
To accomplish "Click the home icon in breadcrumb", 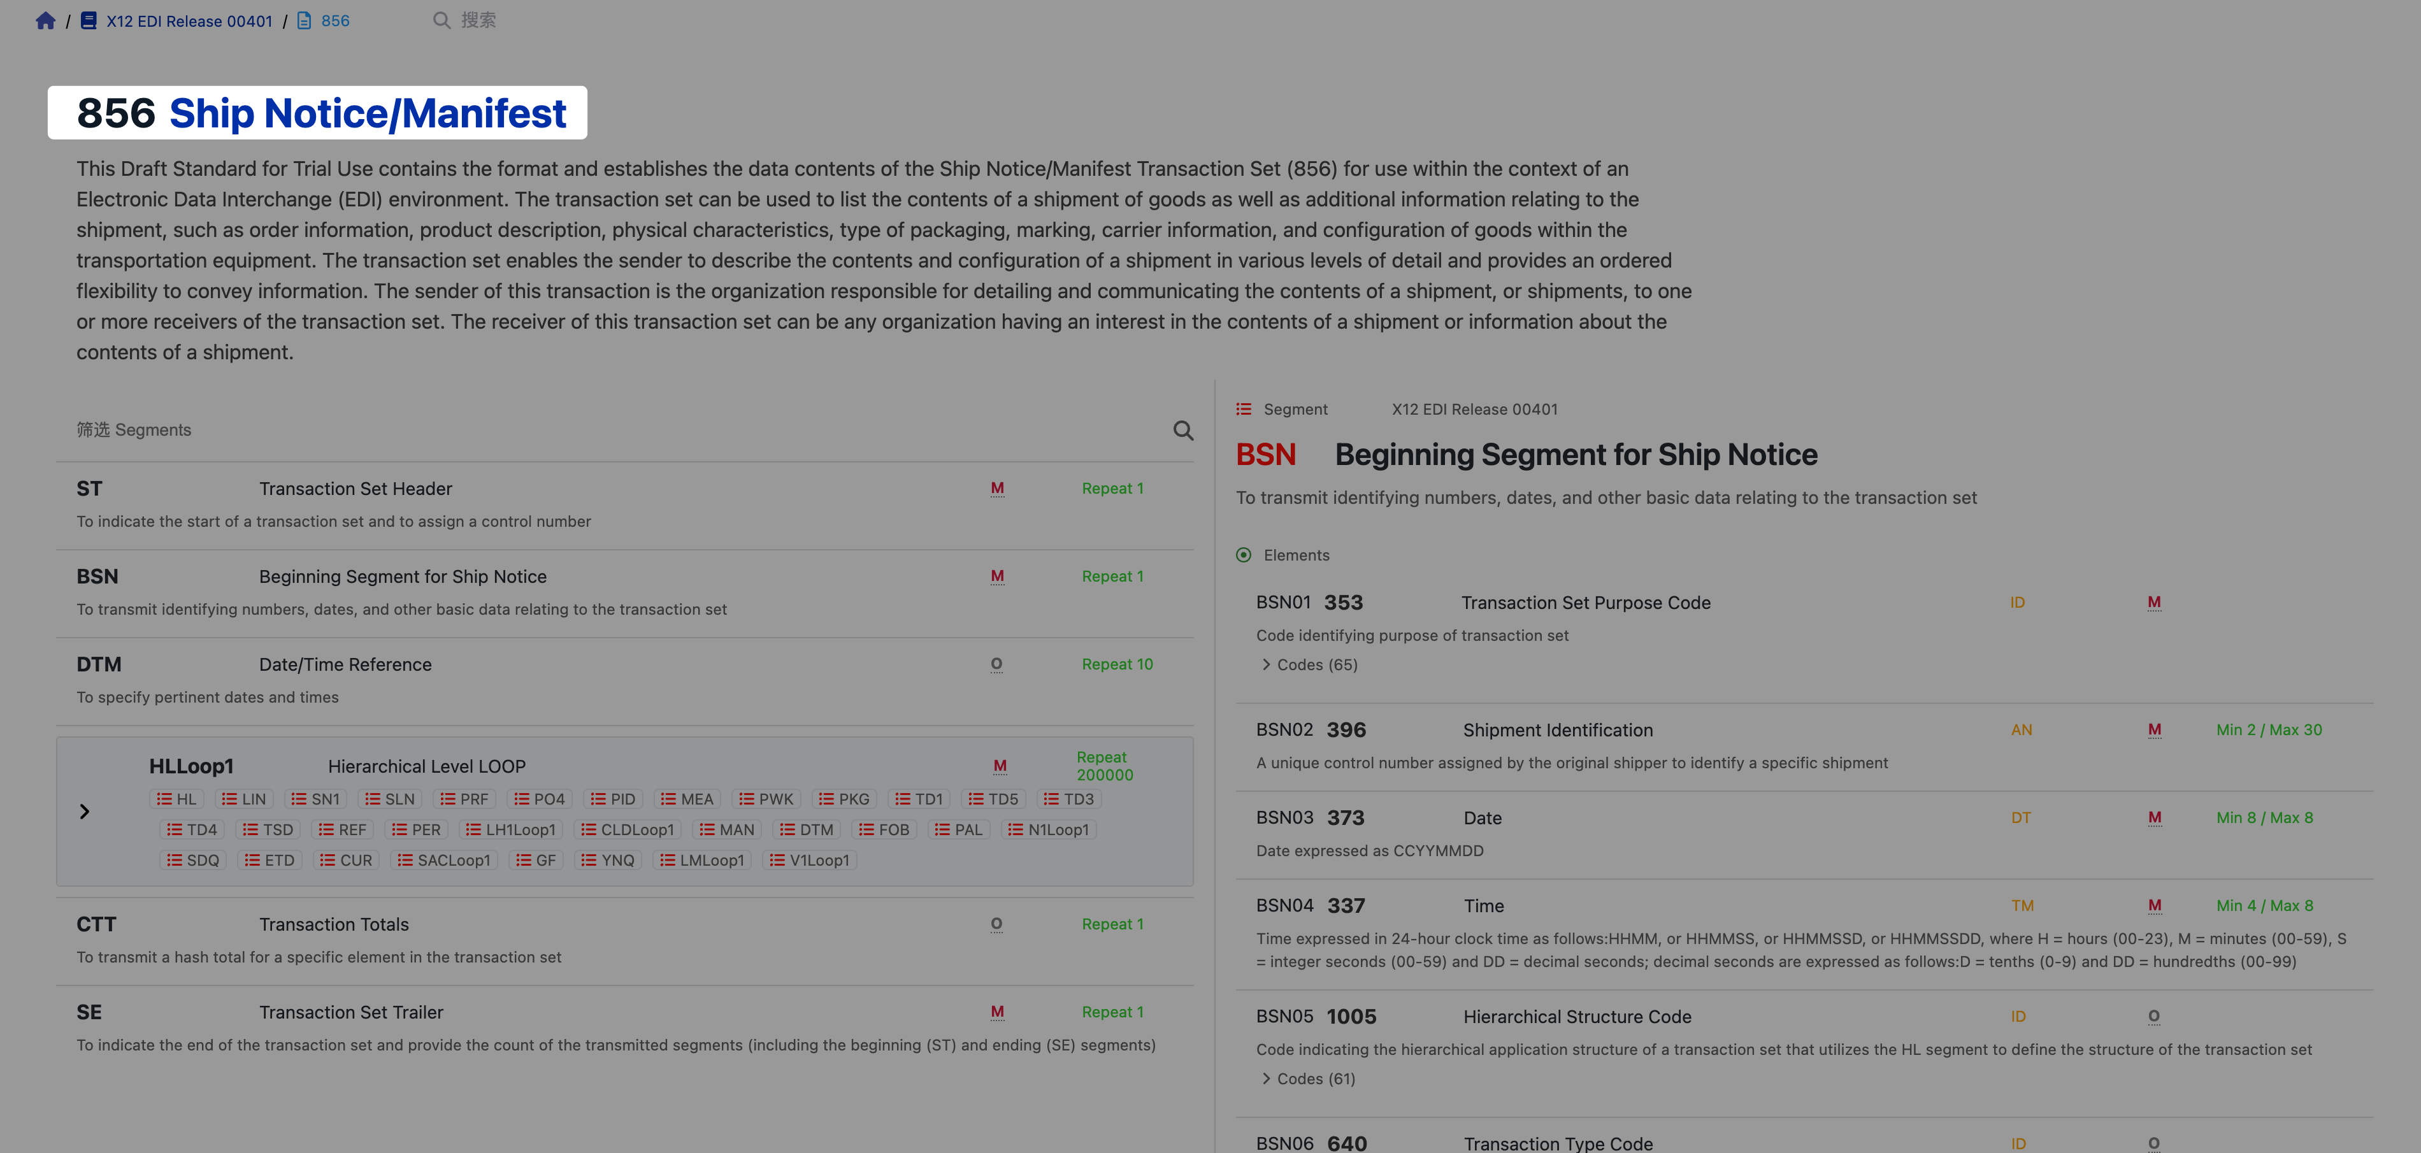I will tap(45, 20).
